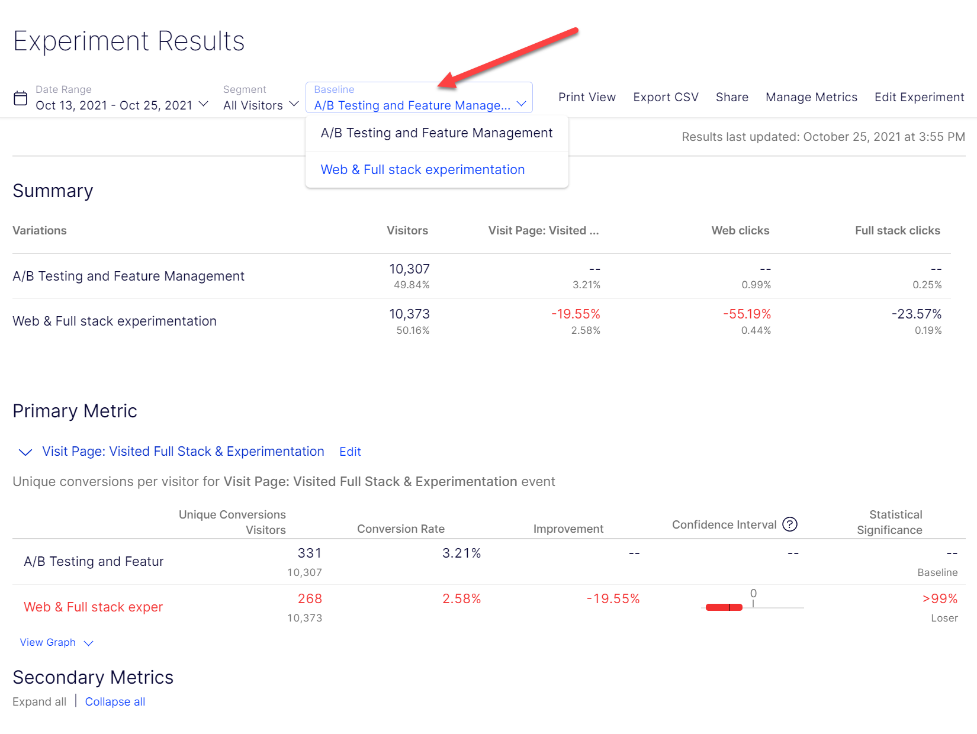Toggle the Baseline dropdown selector

pyautogui.click(x=419, y=98)
